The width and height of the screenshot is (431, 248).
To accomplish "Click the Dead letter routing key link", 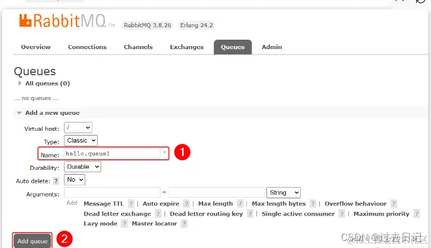I will 206,214.
